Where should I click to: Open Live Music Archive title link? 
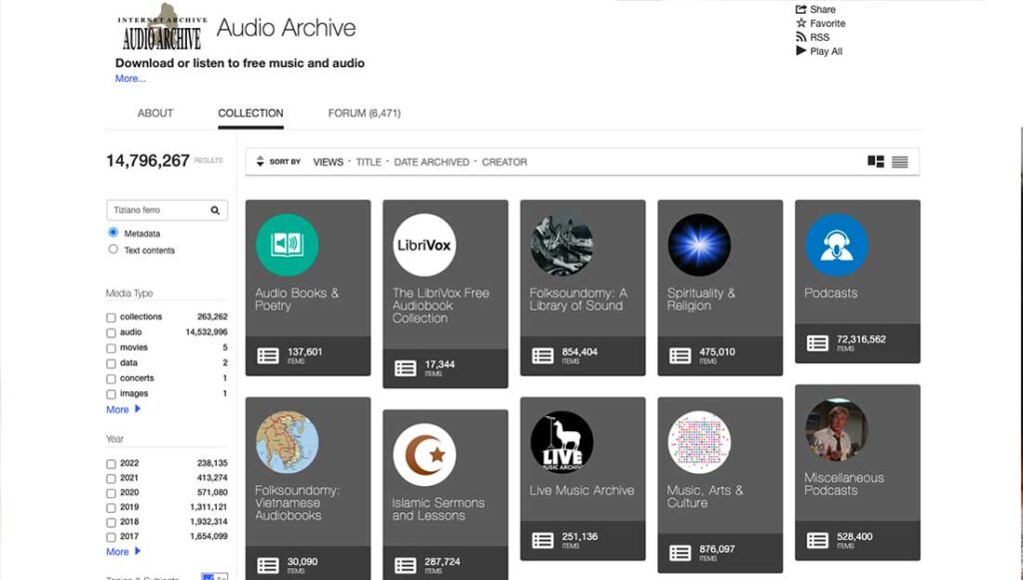(582, 490)
